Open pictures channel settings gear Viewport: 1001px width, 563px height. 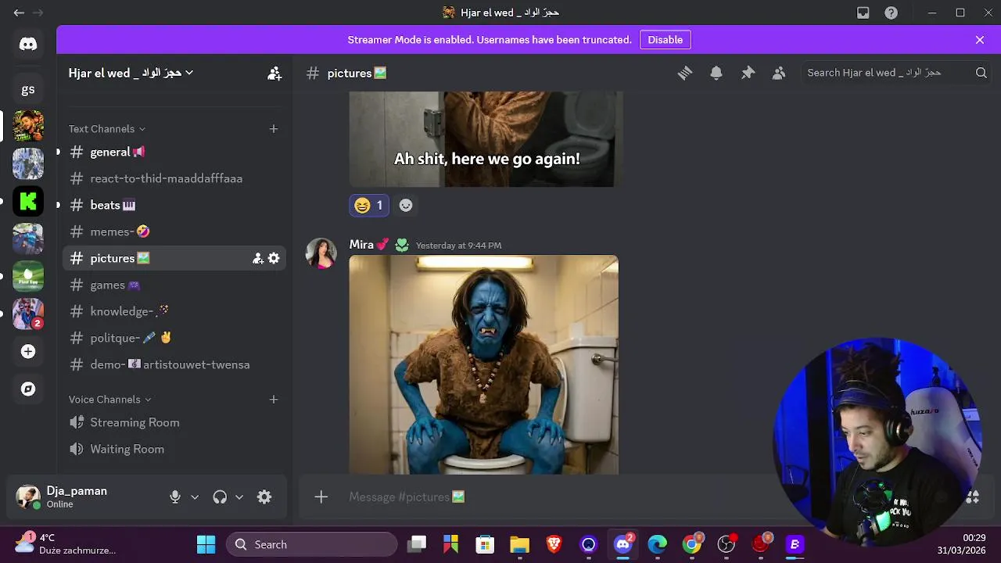point(274,258)
